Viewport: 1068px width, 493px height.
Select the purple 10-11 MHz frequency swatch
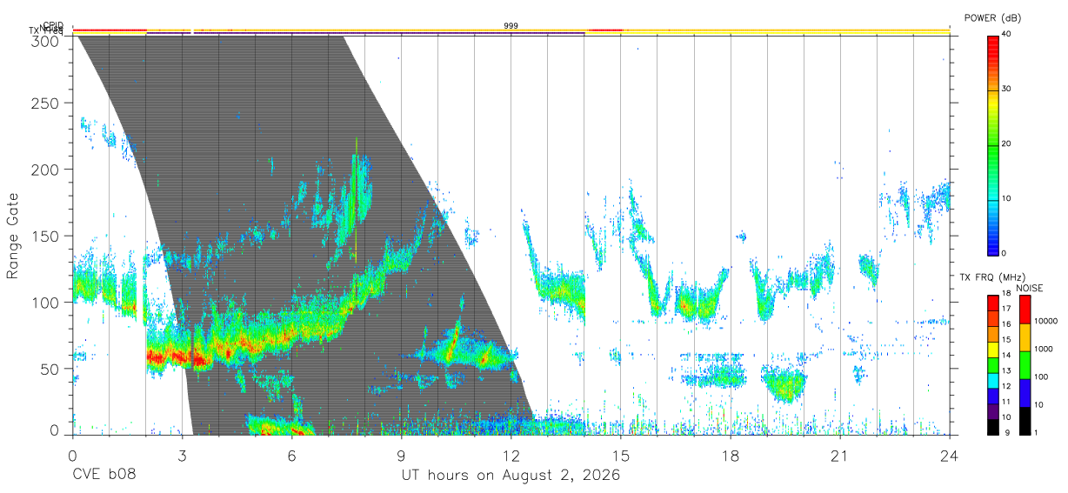[992, 411]
